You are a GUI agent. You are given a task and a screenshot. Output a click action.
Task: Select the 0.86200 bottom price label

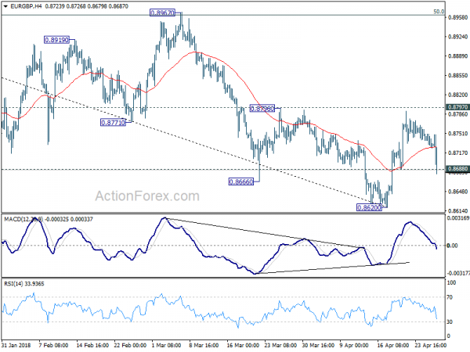[369, 207]
